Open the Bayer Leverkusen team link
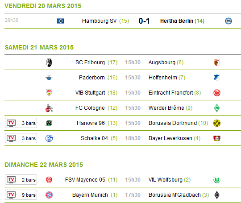The width and height of the screenshot is (241, 203). point(170,138)
